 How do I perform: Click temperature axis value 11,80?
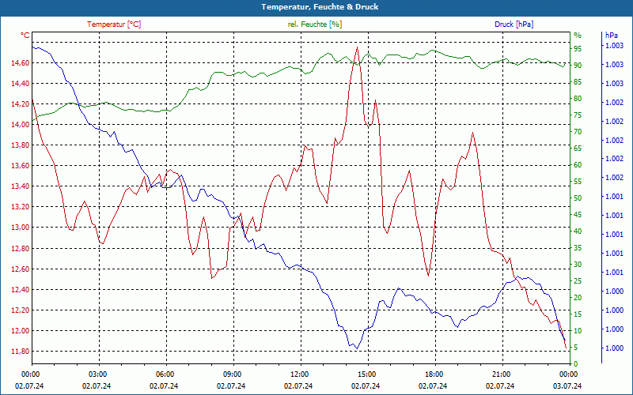point(20,351)
